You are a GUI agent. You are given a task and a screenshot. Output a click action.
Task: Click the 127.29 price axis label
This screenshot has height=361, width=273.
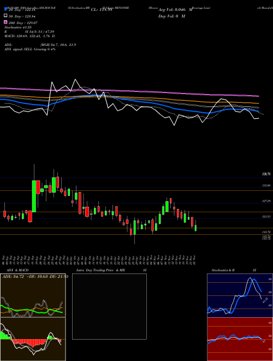pyautogui.click(x=266, y=201)
